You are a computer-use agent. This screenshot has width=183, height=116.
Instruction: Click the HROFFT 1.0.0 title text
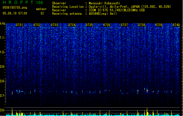pyautogui.click(x=23, y=2)
